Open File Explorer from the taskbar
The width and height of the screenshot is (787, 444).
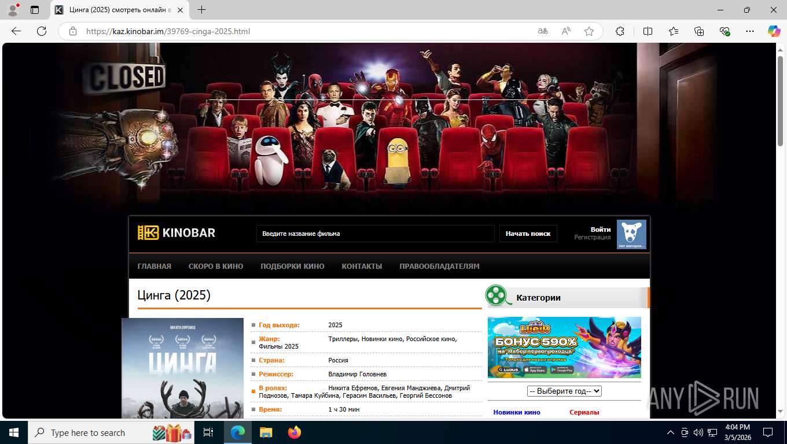pos(266,432)
